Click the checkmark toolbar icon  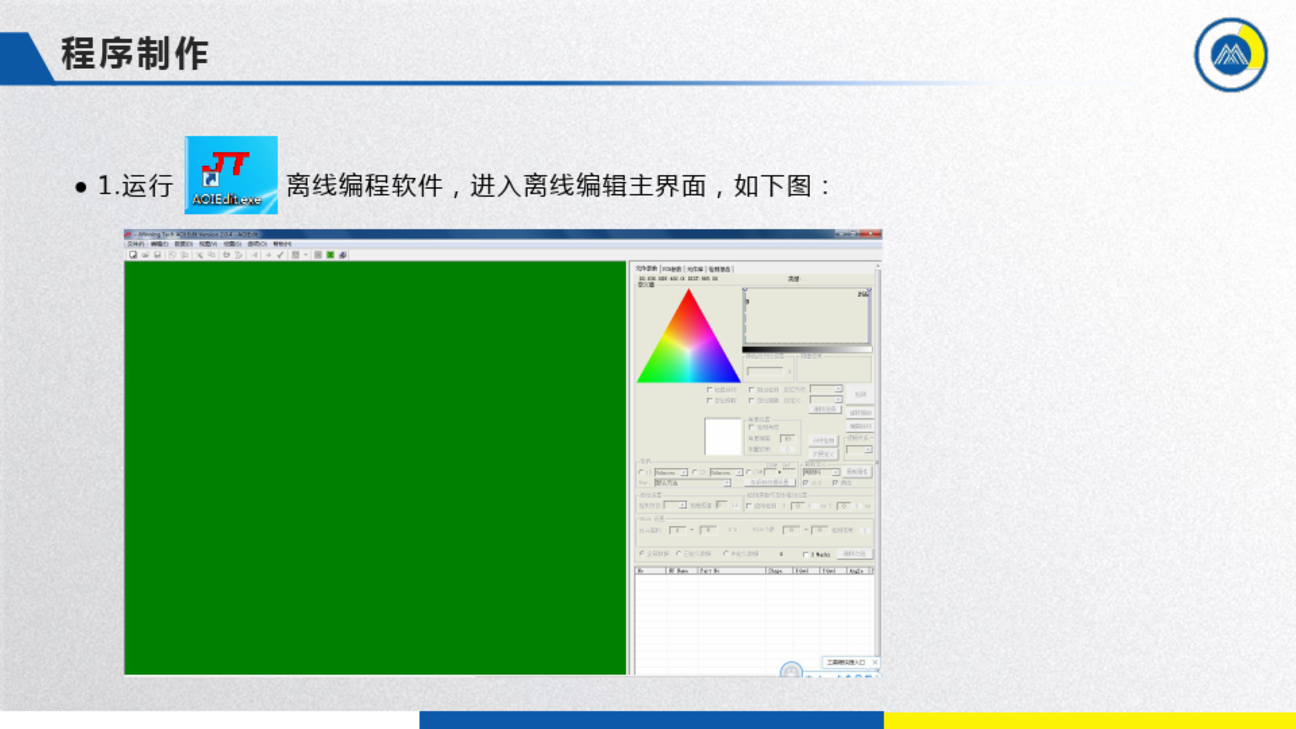coord(281,255)
